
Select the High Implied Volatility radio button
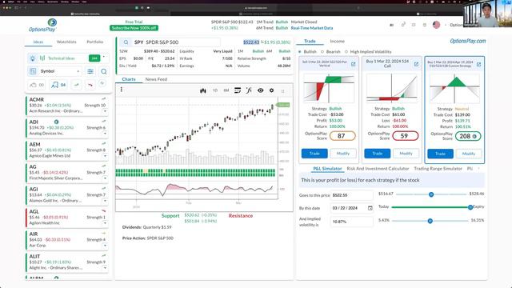(x=346, y=51)
